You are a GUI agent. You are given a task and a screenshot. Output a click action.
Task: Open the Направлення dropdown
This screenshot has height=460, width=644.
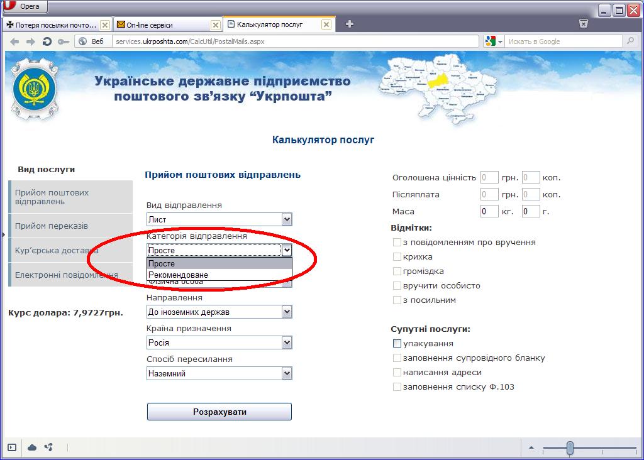coord(219,312)
